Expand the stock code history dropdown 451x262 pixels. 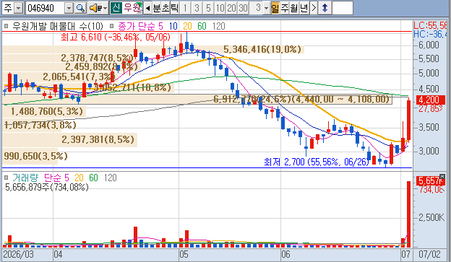69,8
